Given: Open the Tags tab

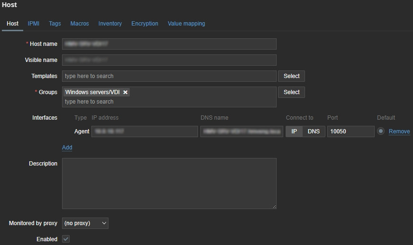Looking at the screenshot, I should click(x=55, y=24).
